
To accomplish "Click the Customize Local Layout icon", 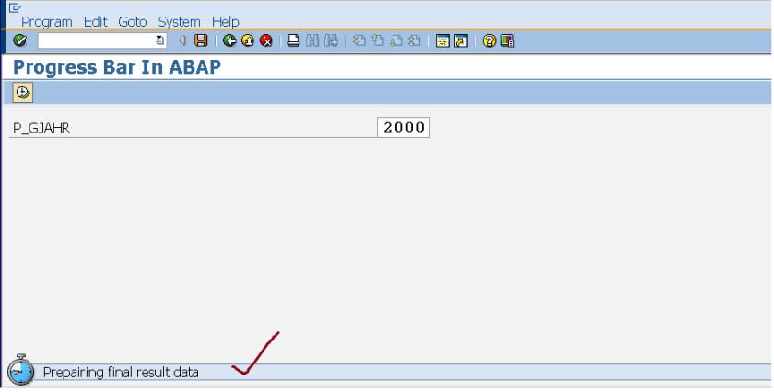I will tap(508, 40).
